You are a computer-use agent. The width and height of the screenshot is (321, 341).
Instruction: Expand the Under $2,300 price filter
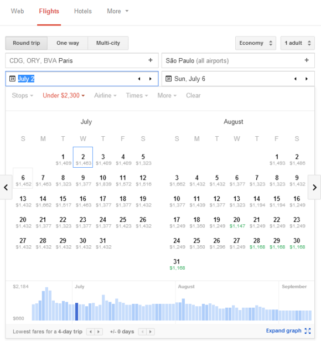64,95
